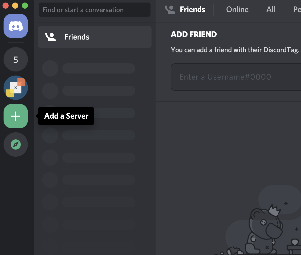Open the server with the colorful sticky-notes icon
The width and height of the screenshot is (301, 255).
[x=16, y=88]
